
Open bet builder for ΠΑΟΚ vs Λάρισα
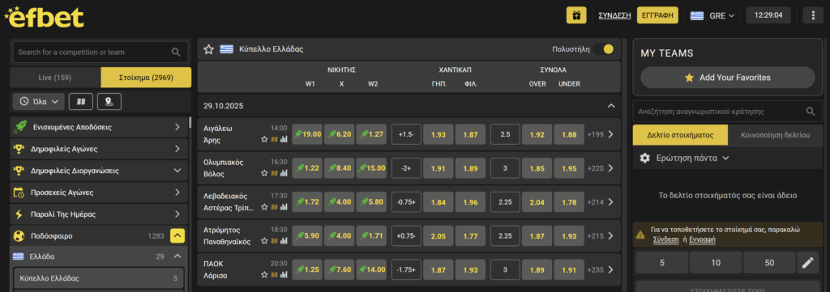[x=274, y=274]
